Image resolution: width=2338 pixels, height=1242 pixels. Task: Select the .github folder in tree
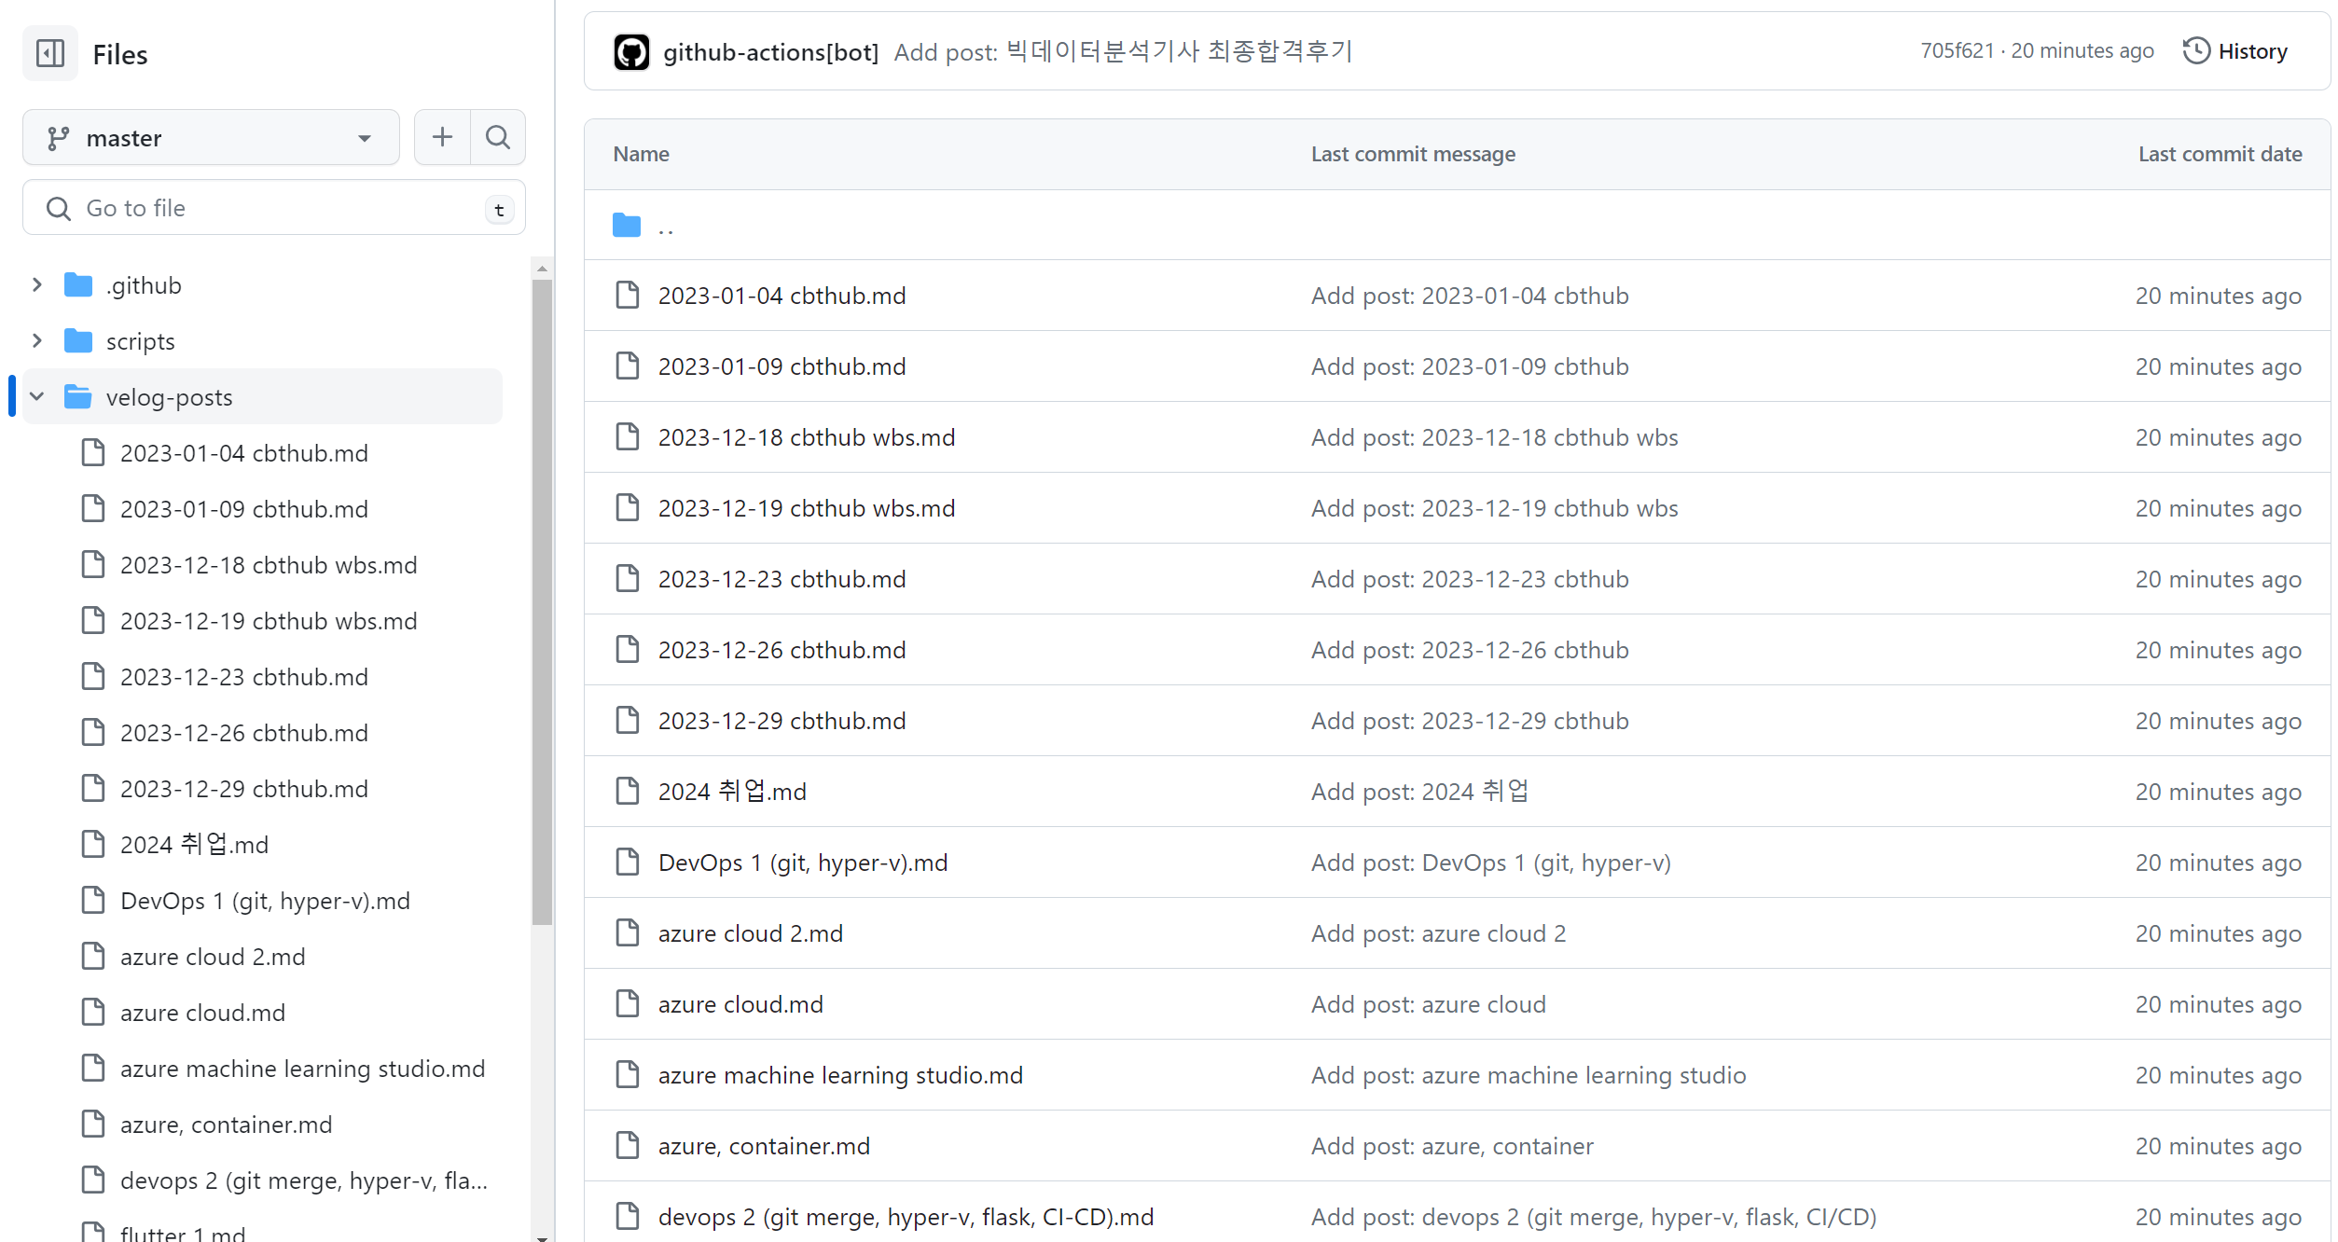144,285
